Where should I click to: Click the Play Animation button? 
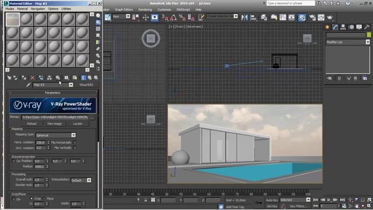[329, 199]
